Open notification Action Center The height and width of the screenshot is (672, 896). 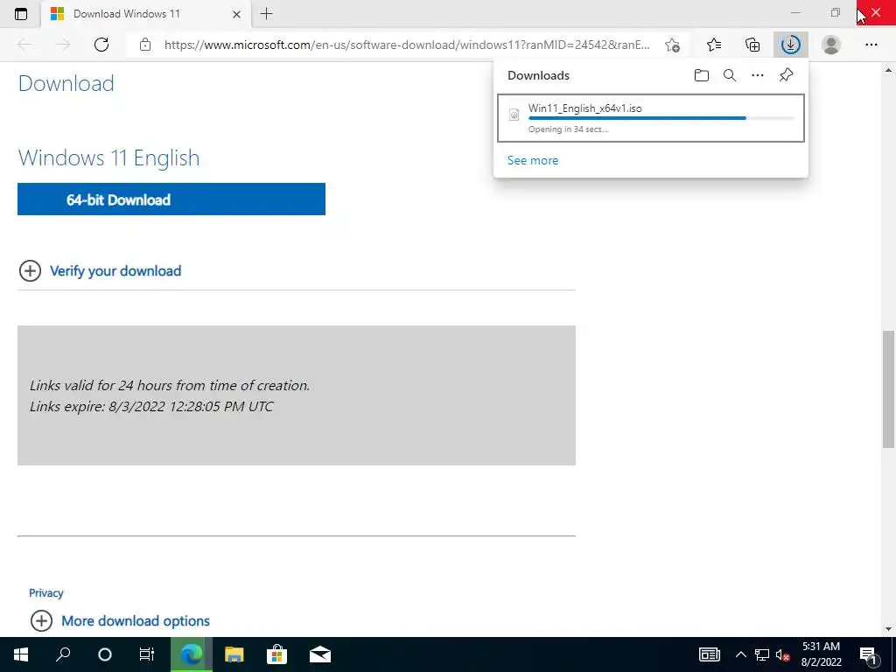coord(869,655)
